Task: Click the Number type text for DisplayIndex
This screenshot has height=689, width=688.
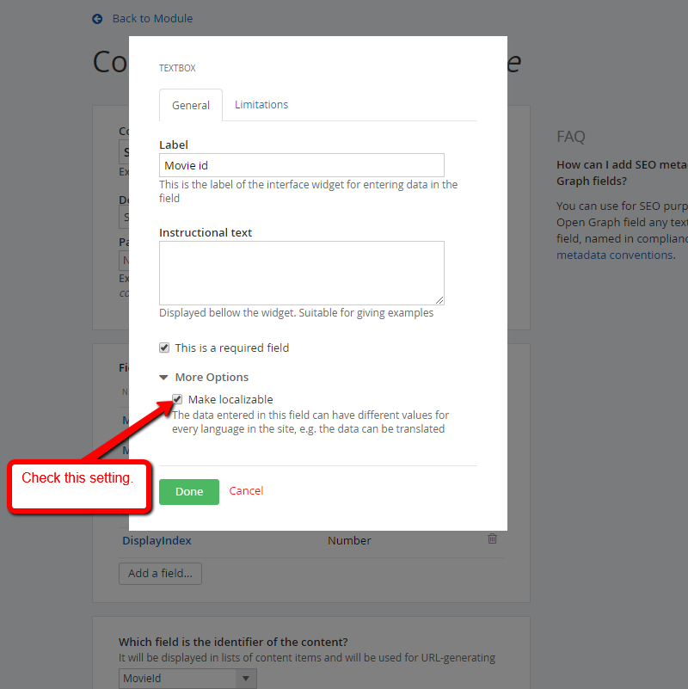Action: pos(349,540)
